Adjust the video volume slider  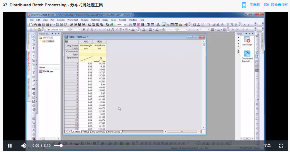tap(58, 146)
